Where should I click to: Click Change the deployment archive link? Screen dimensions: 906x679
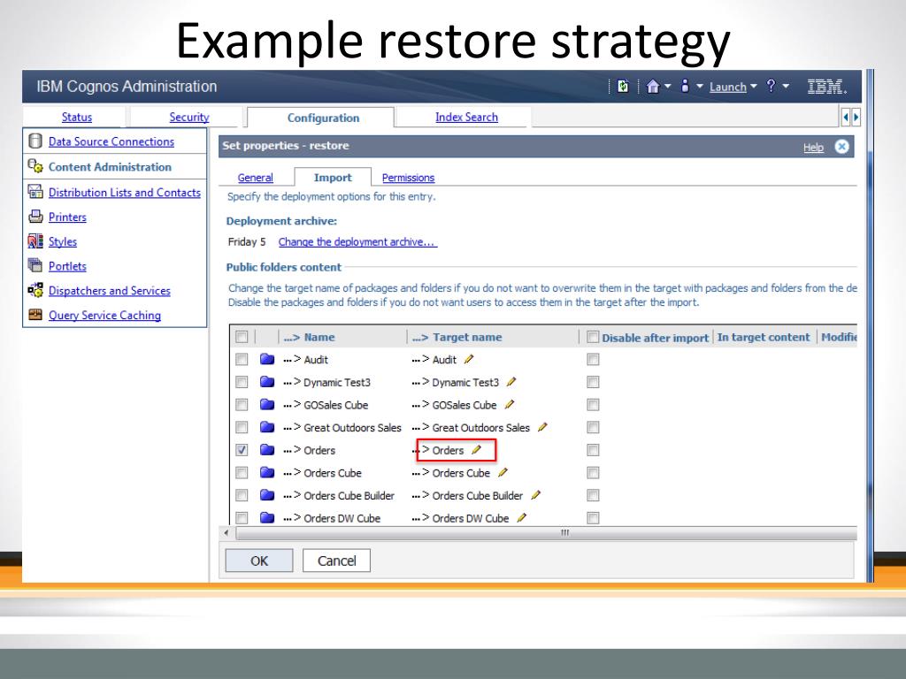coord(357,242)
